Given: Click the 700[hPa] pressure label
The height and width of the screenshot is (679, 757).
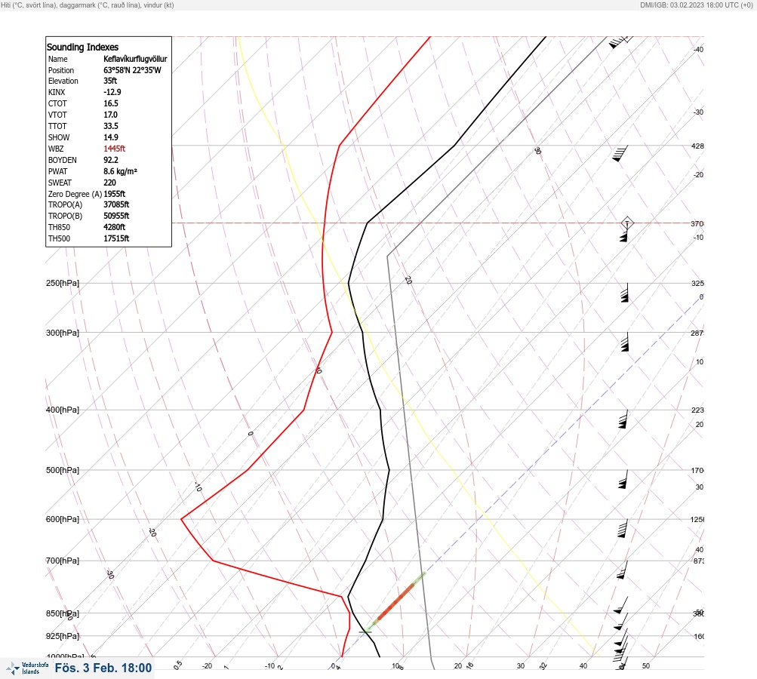Looking at the screenshot, I should [63, 561].
